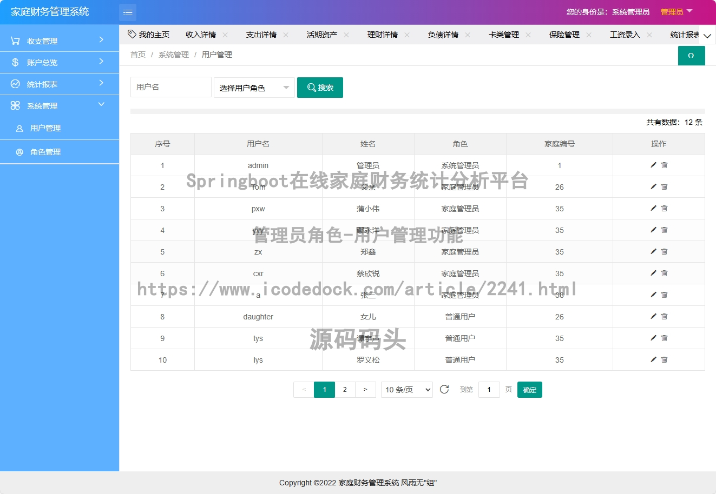This screenshot has width=716, height=494.
Task: Click the 家庭编号 column header
Action: coord(560,144)
